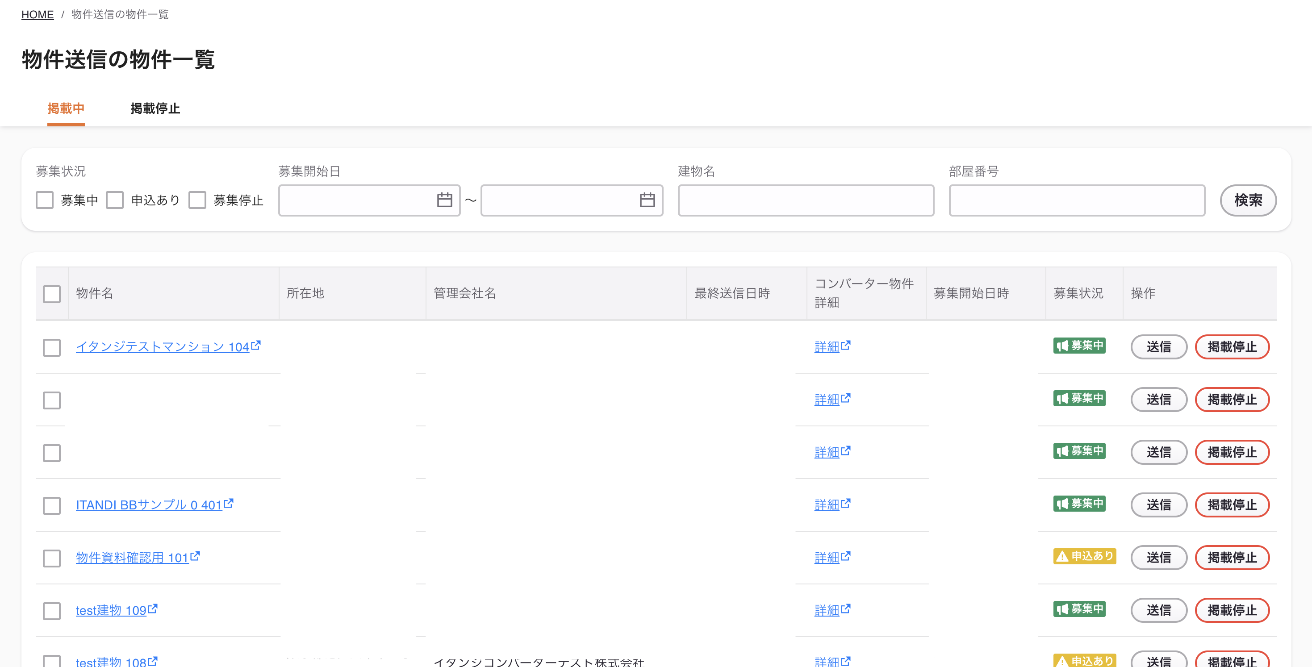The height and width of the screenshot is (667, 1312).
Task: Click 募集中 status badge in test建物 109 row
Action: tap(1079, 609)
